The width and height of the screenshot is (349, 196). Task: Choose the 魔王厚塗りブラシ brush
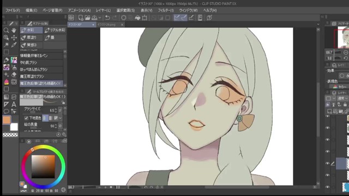click(x=41, y=76)
